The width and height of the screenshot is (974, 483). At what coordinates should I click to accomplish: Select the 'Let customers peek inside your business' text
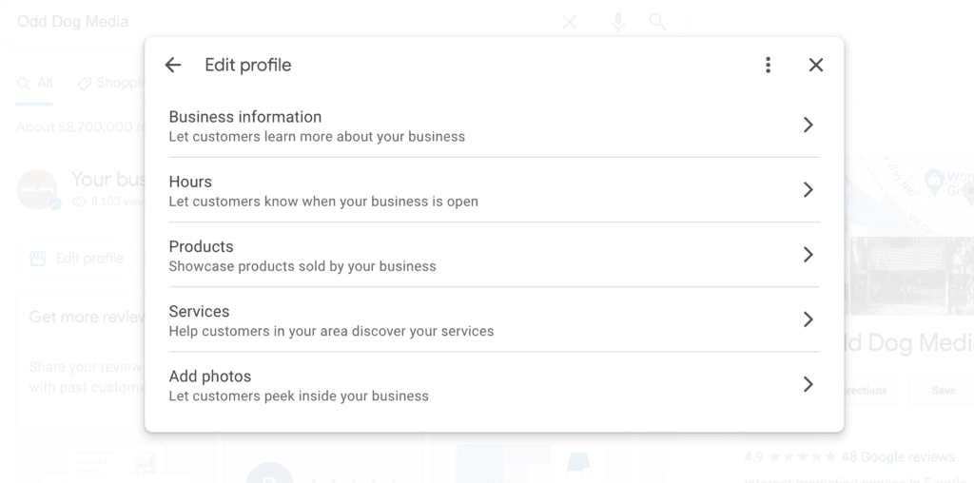299,396
